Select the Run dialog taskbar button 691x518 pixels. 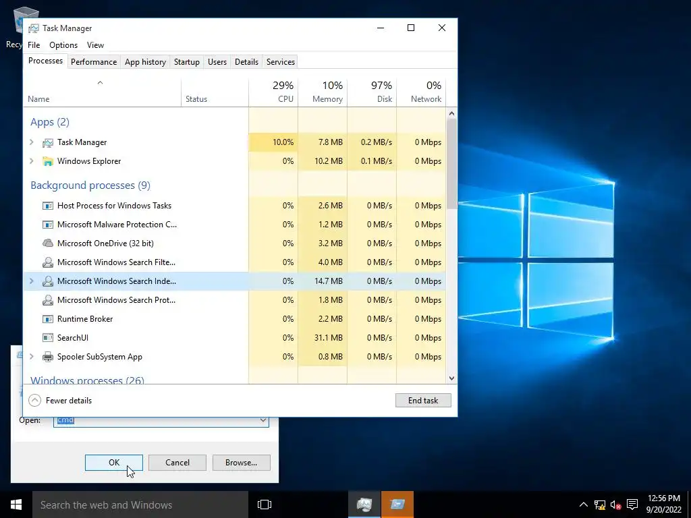pos(397,505)
